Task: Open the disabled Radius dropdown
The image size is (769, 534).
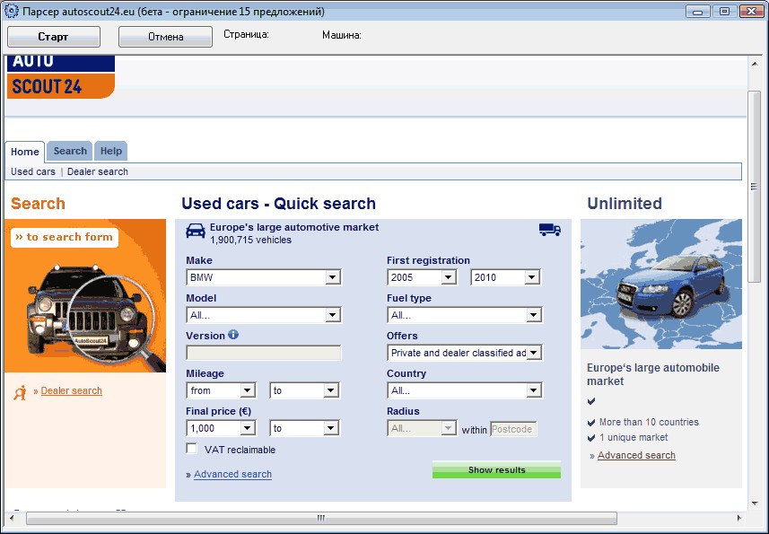Action: click(x=422, y=429)
